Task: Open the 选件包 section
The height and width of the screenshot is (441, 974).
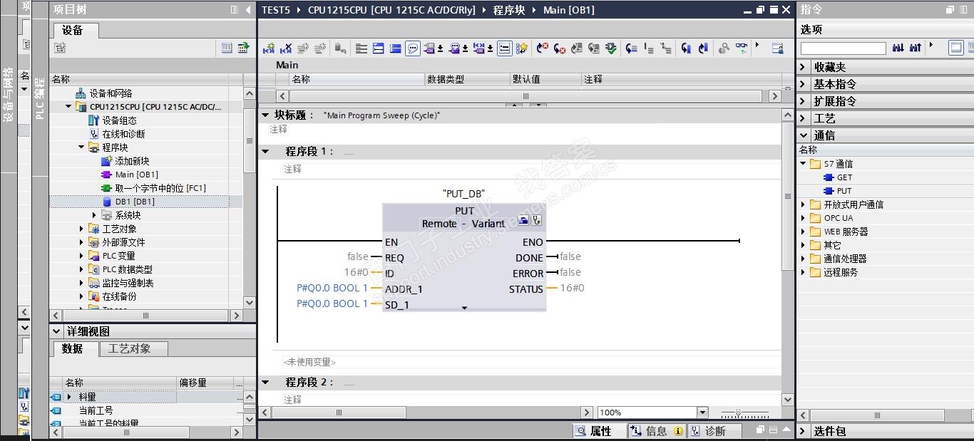Action: (885, 431)
